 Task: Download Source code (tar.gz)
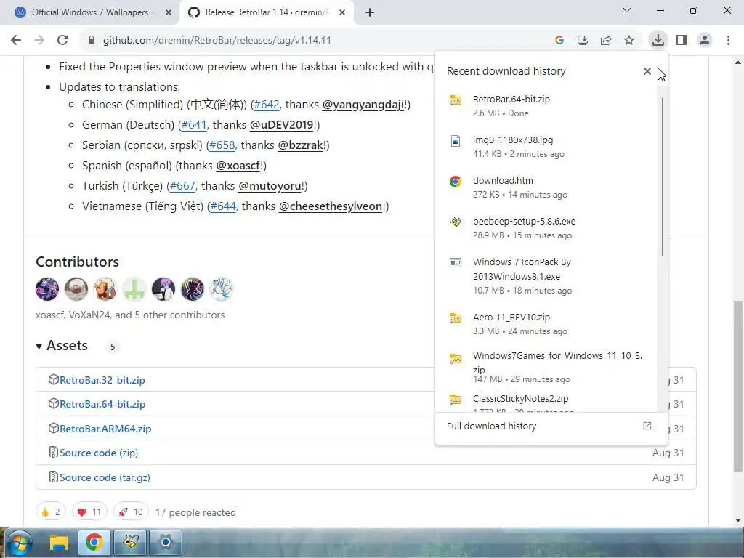click(105, 478)
